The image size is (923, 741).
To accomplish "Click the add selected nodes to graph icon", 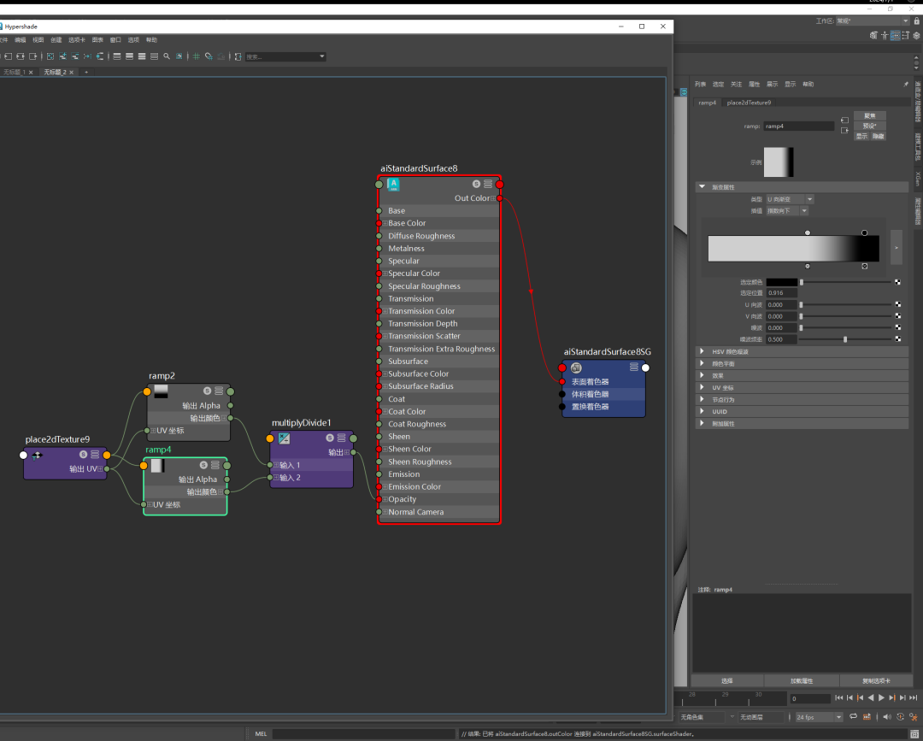I will click(62, 56).
